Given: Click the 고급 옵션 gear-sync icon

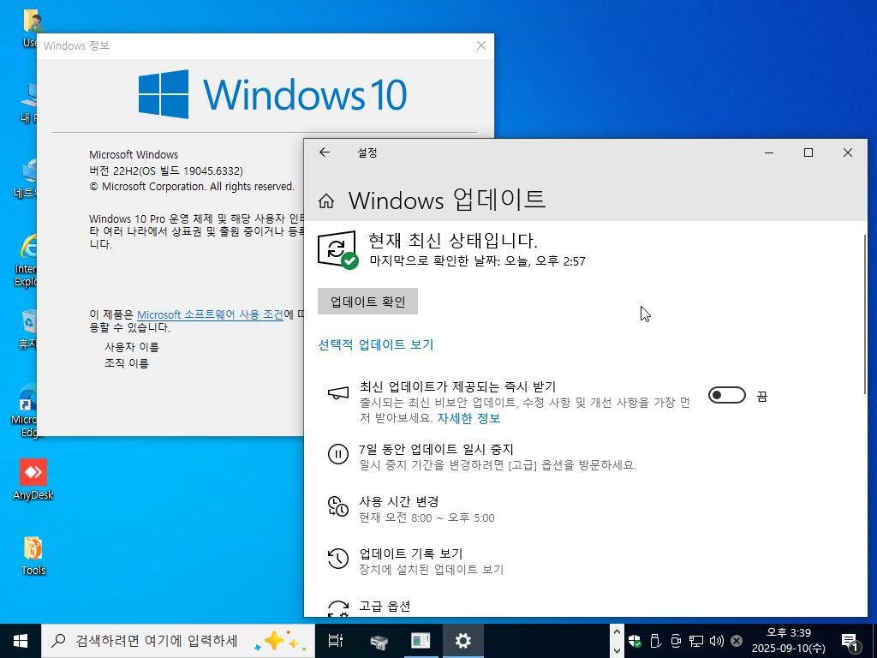Looking at the screenshot, I should (337, 609).
